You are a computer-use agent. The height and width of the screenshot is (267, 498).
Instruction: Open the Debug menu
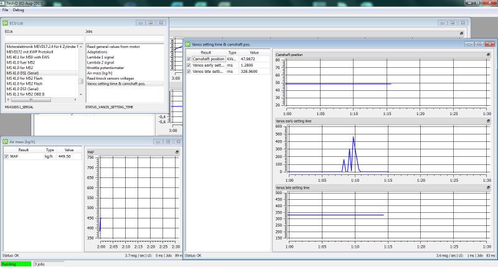pyautogui.click(x=18, y=10)
